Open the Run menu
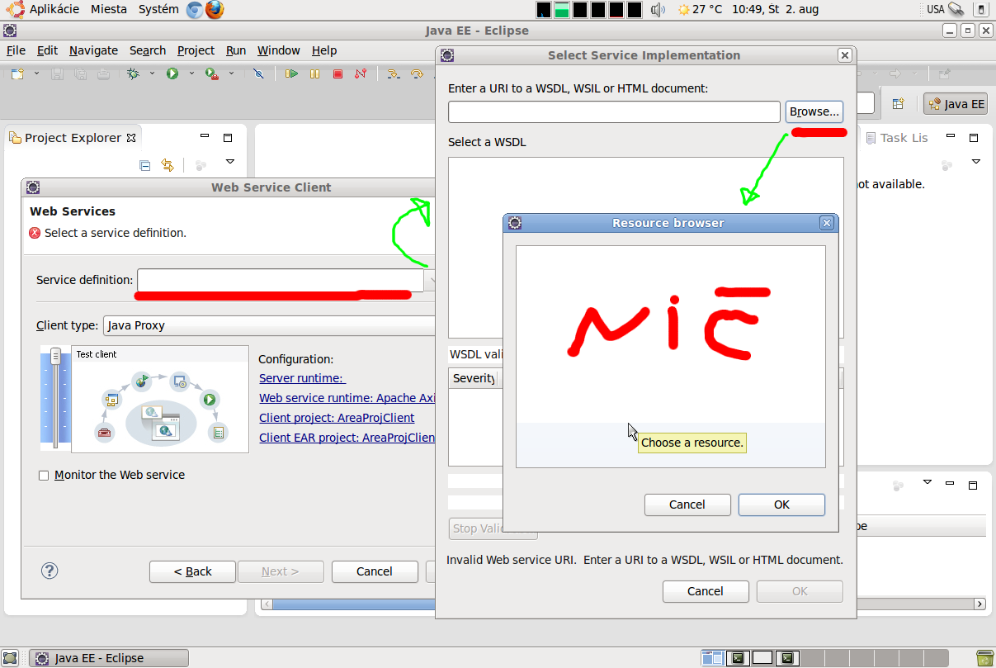Screen dimensions: 996x668 (236, 50)
